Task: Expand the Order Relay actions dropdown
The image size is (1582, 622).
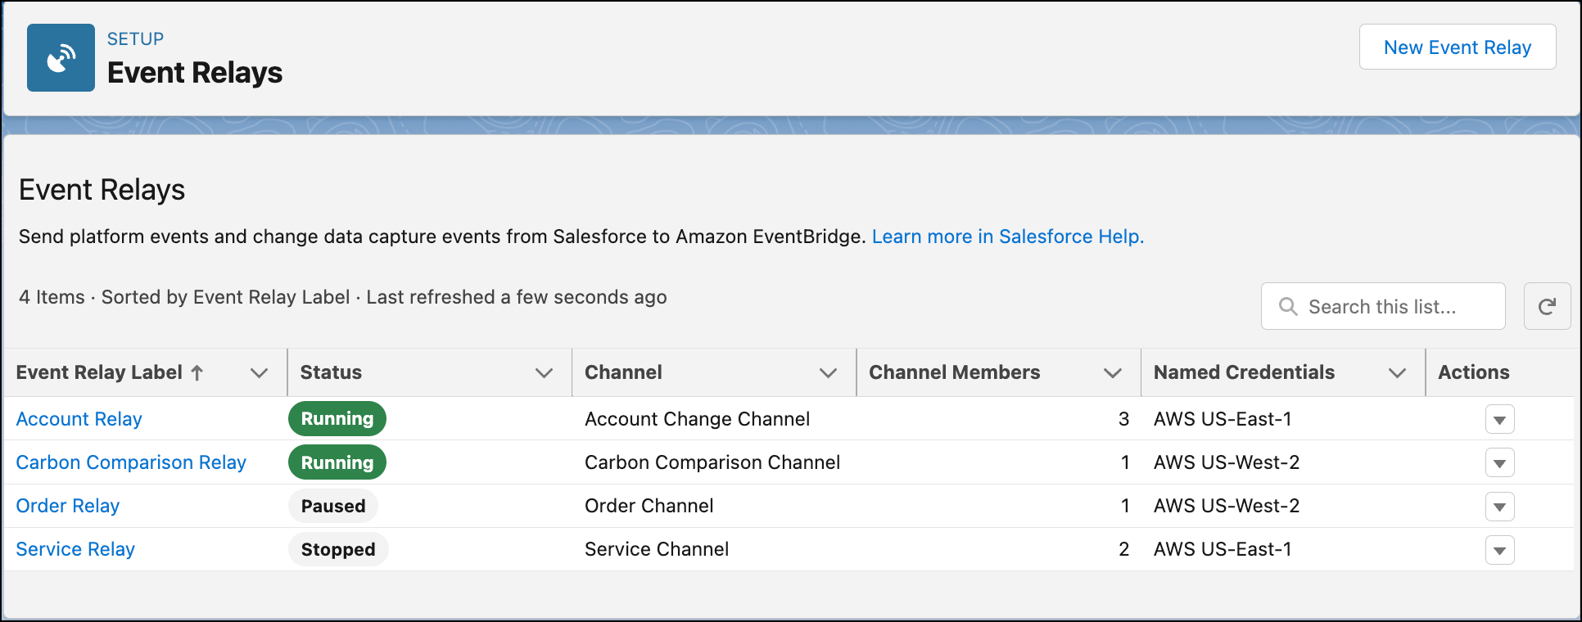Action: [x=1499, y=507]
